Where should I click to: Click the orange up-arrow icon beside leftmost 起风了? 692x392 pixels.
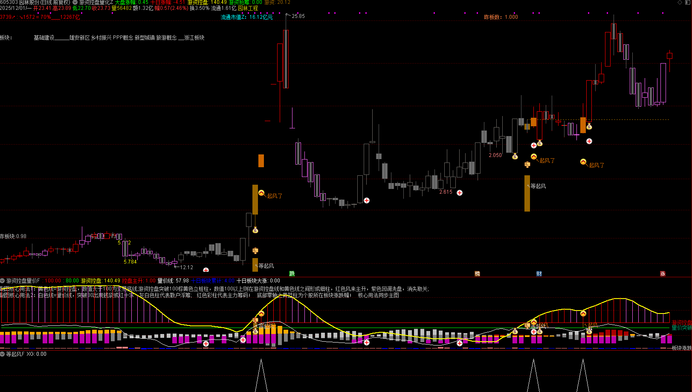pos(261,193)
